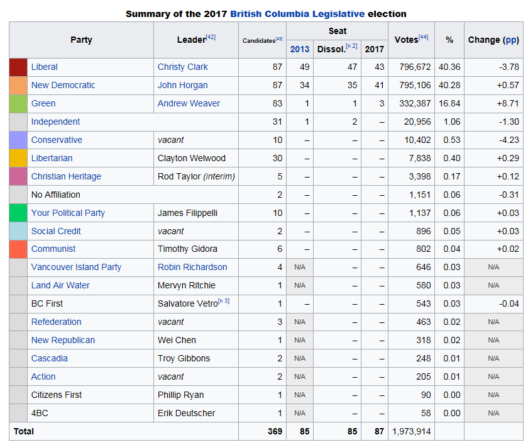528x447 pixels.
Task: Click the leader name James Filippelli
Action: click(x=187, y=213)
